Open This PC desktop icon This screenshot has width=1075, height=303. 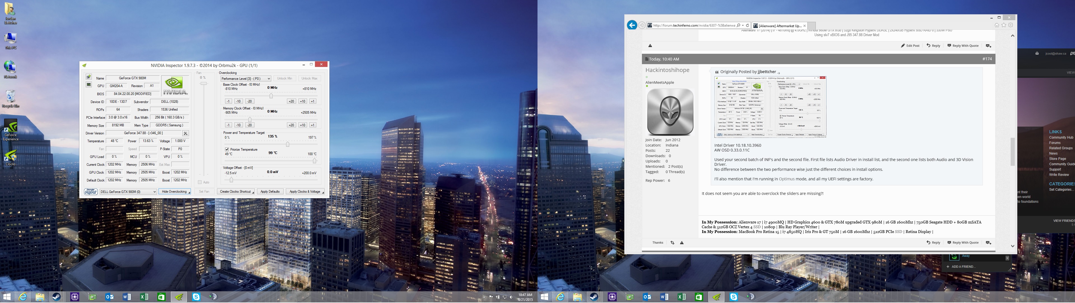click(10, 41)
